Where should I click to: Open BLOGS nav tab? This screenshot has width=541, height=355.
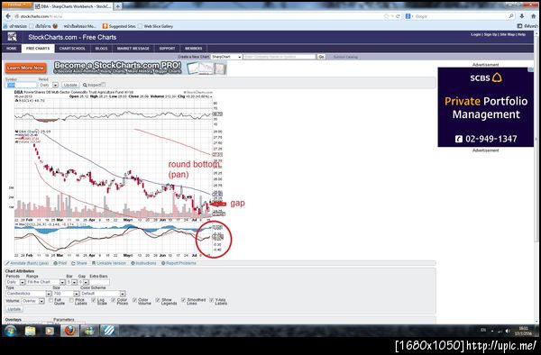click(x=101, y=49)
